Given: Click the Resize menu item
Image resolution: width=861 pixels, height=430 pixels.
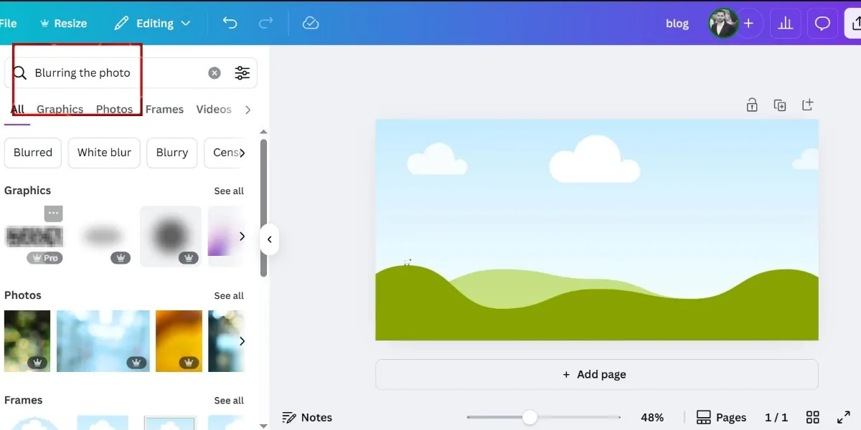Looking at the screenshot, I should pos(62,23).
